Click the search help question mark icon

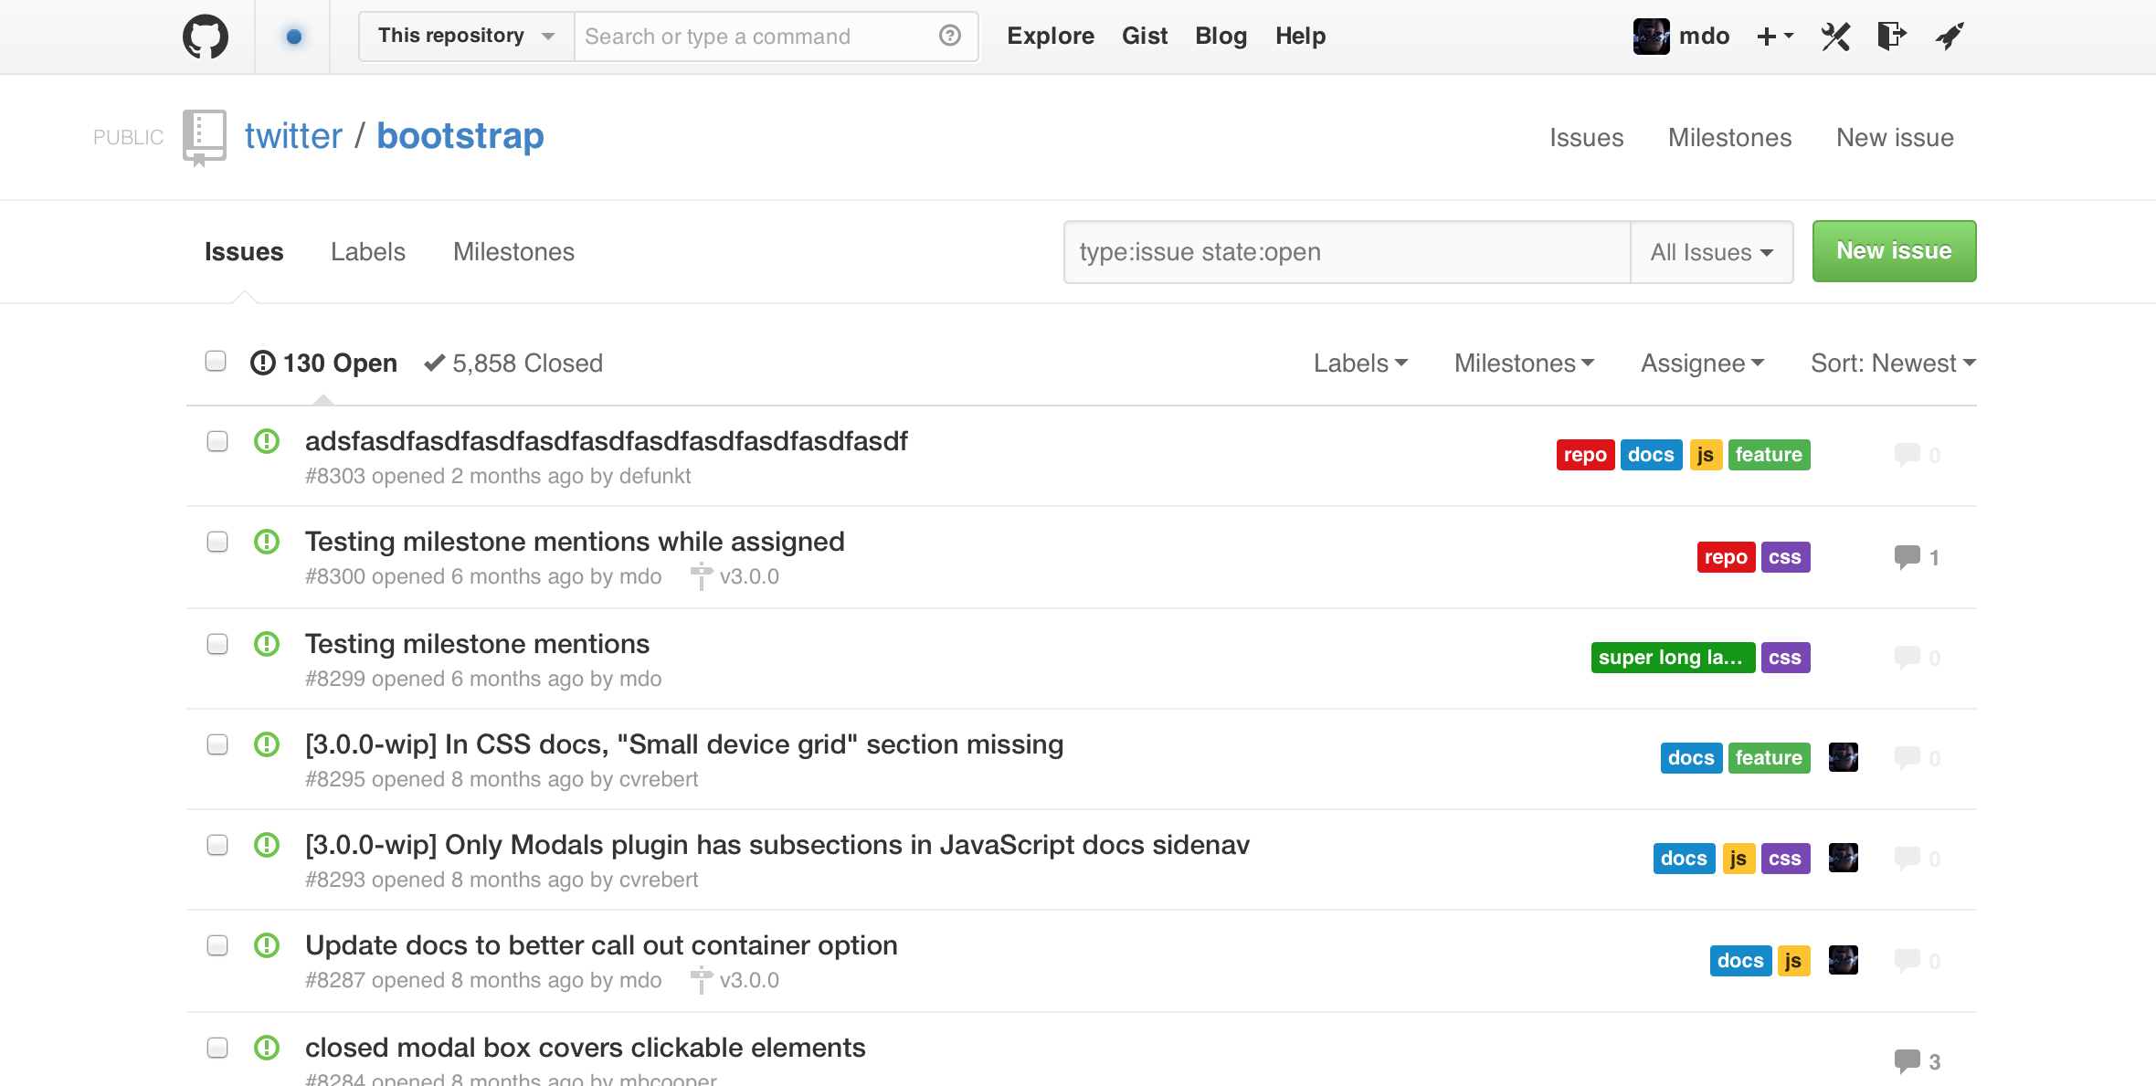pyautogui.click(x=950, y=36)
